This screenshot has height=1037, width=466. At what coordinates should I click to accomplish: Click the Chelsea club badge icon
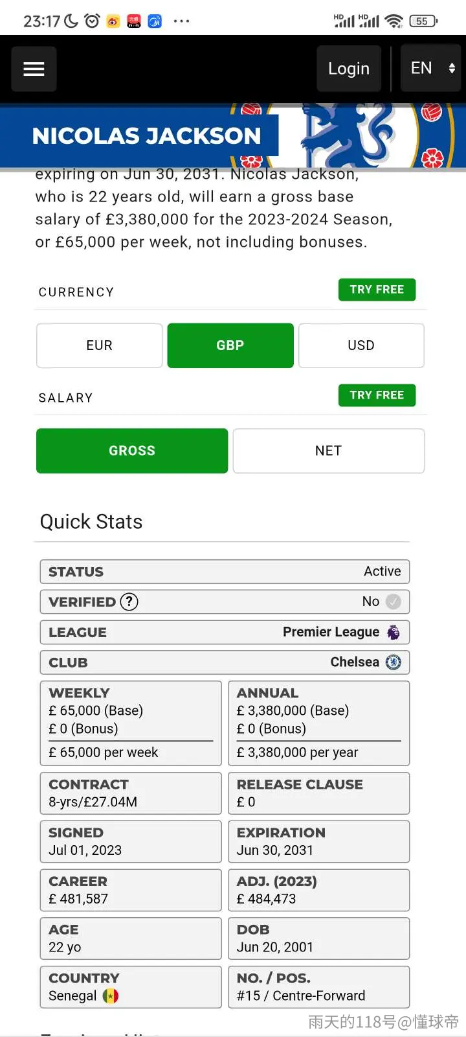click(x=394, y=662)
